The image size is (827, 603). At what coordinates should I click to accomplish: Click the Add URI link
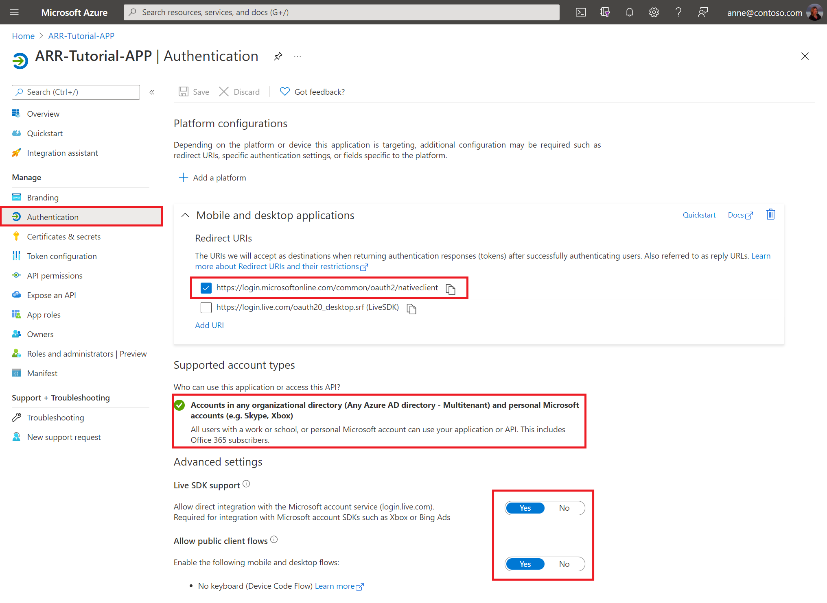(209, 325)
